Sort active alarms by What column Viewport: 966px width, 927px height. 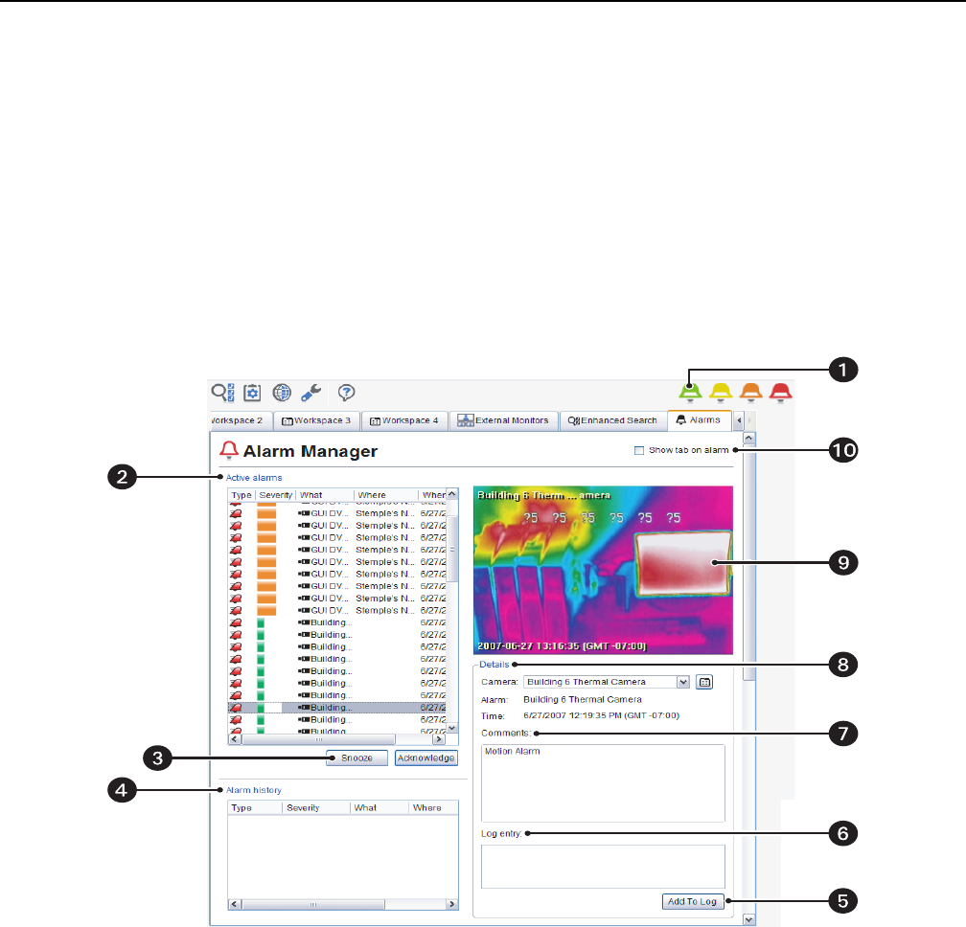click(x=325, y=495)
